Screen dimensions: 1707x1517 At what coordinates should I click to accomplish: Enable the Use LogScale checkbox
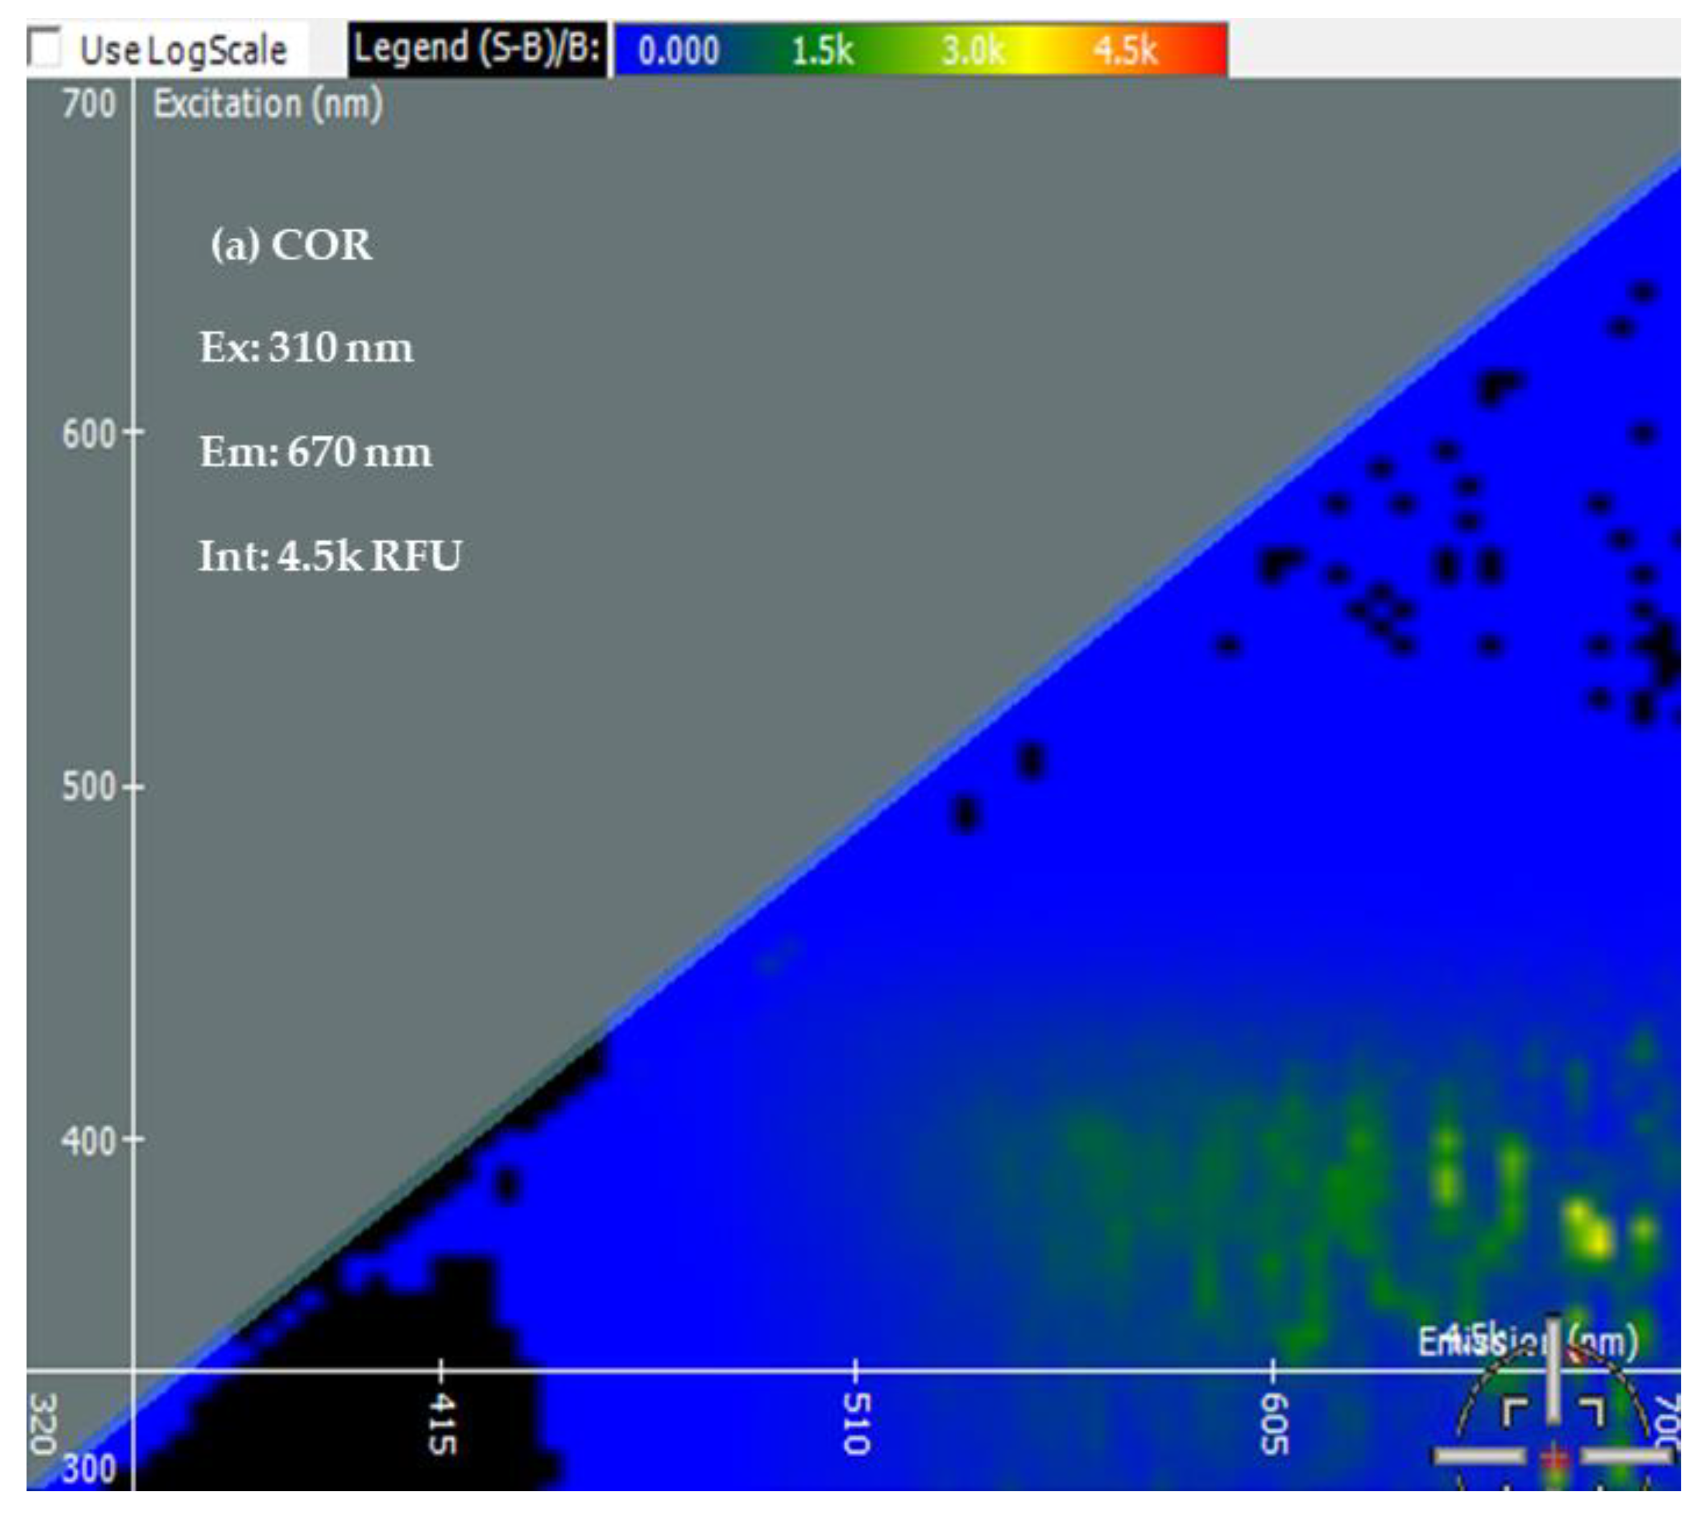pos(45,47)
